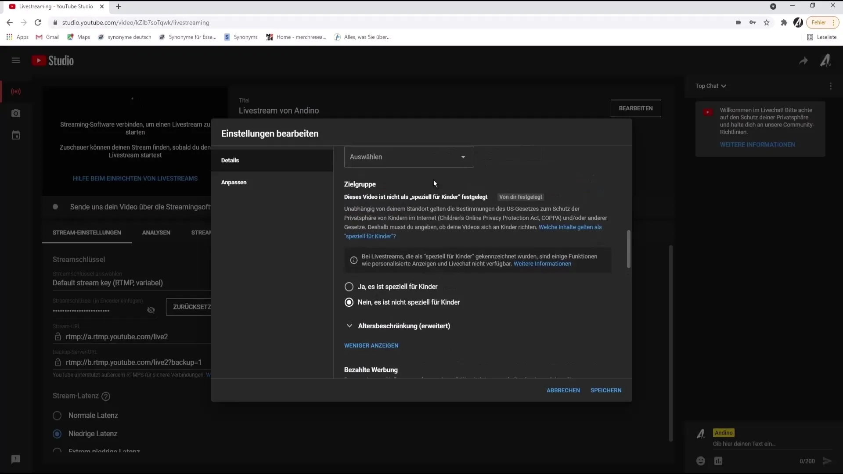
Task: Switch to STREAM-EINSTELLUNGEN tab
Action: (x=87, y=232)
